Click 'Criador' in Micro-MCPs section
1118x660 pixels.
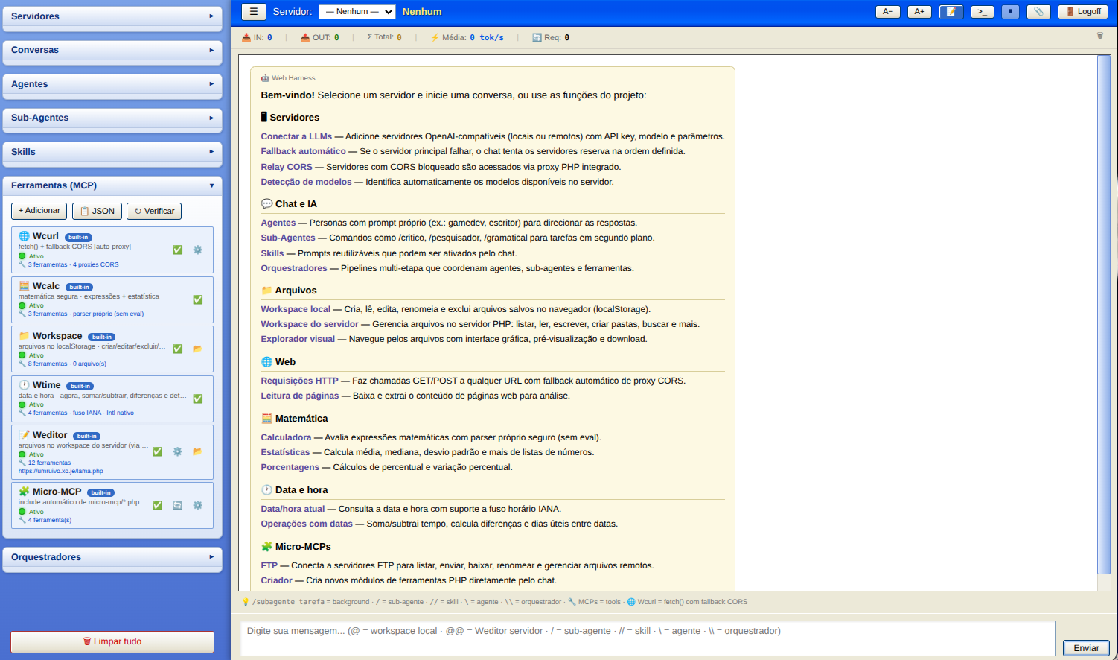tap(276, 580)
